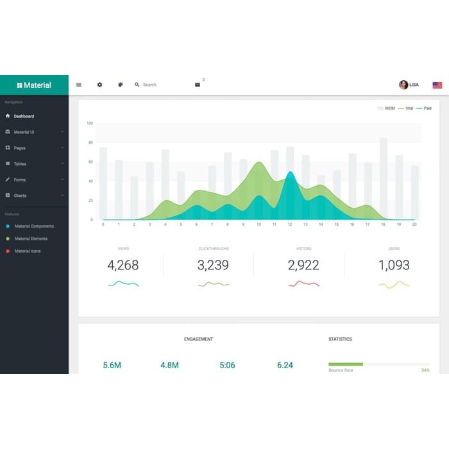Open the mail envelope notifications icon

pos(198,85)
